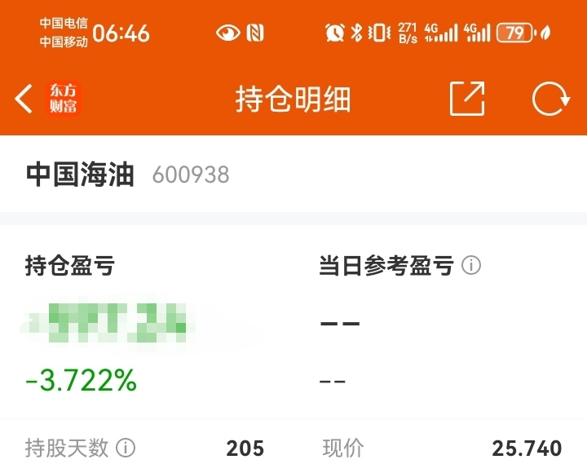Image resolution: width=587 pixels, height=464 pixels.
Task: Tap the info icon beside 持股天数
Action: pos(126,448)
